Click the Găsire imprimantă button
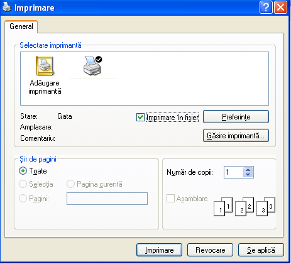291x264 pixels. click(236, 136)
